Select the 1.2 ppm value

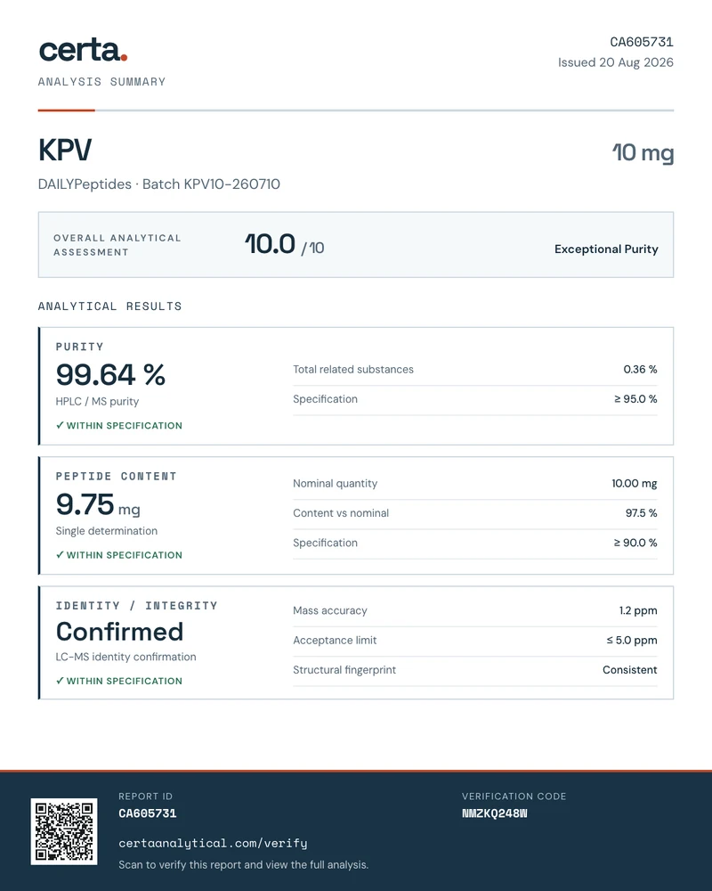click(x=638, y=611)
